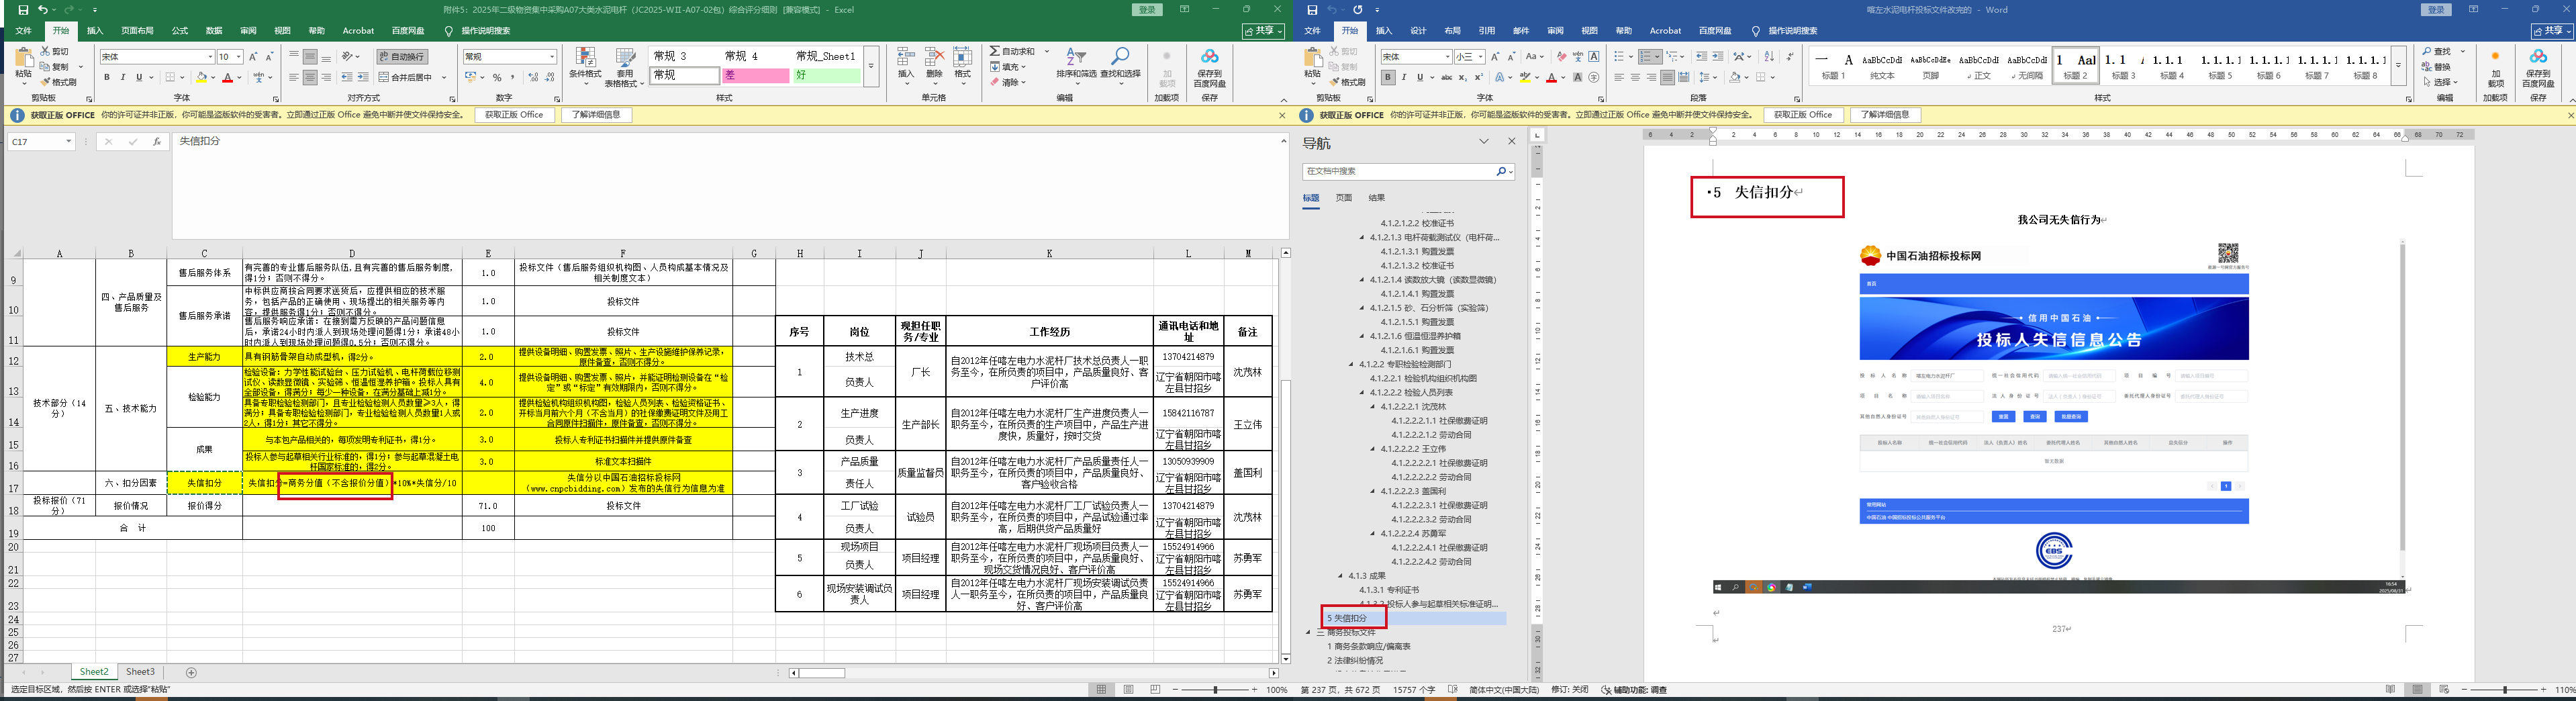Click Excel's Insert Function (fx) icon
This screenshot has height=701, width=2576.
[157, 142]
